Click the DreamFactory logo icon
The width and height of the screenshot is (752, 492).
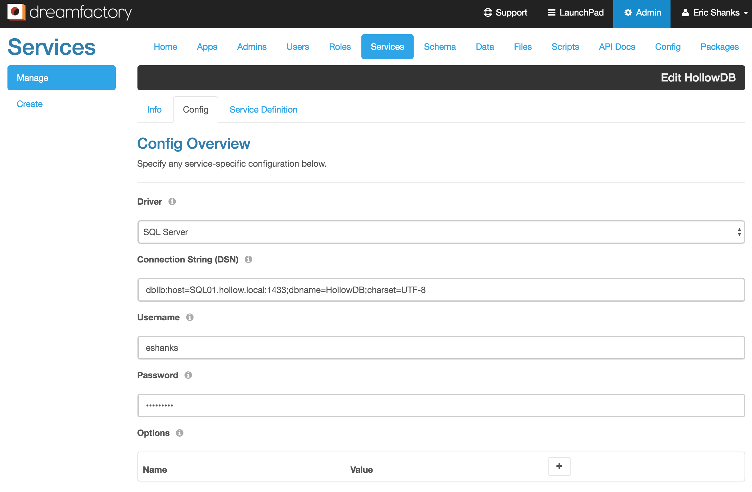click(x=16, y=12)
